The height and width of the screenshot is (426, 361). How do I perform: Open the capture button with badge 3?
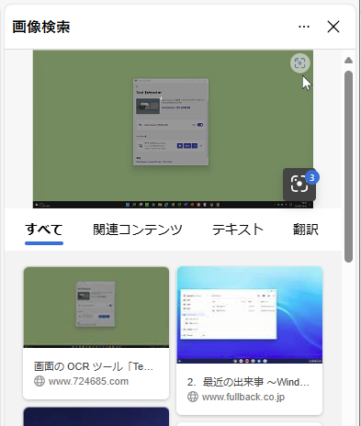point(299,184)
